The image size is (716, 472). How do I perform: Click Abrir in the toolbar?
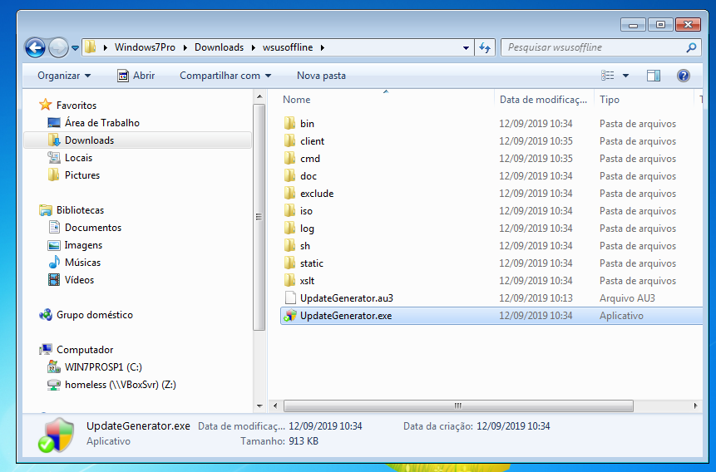pos(136,76)
